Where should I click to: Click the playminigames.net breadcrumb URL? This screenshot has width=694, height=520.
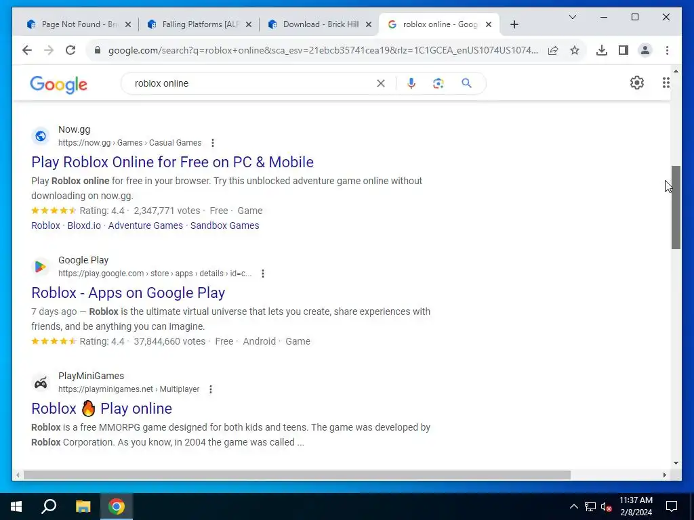coord(129,389)
